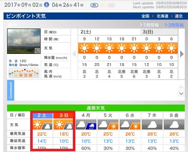
Task: Show later forecast hours with right arrow
Action: click(182, 54)
